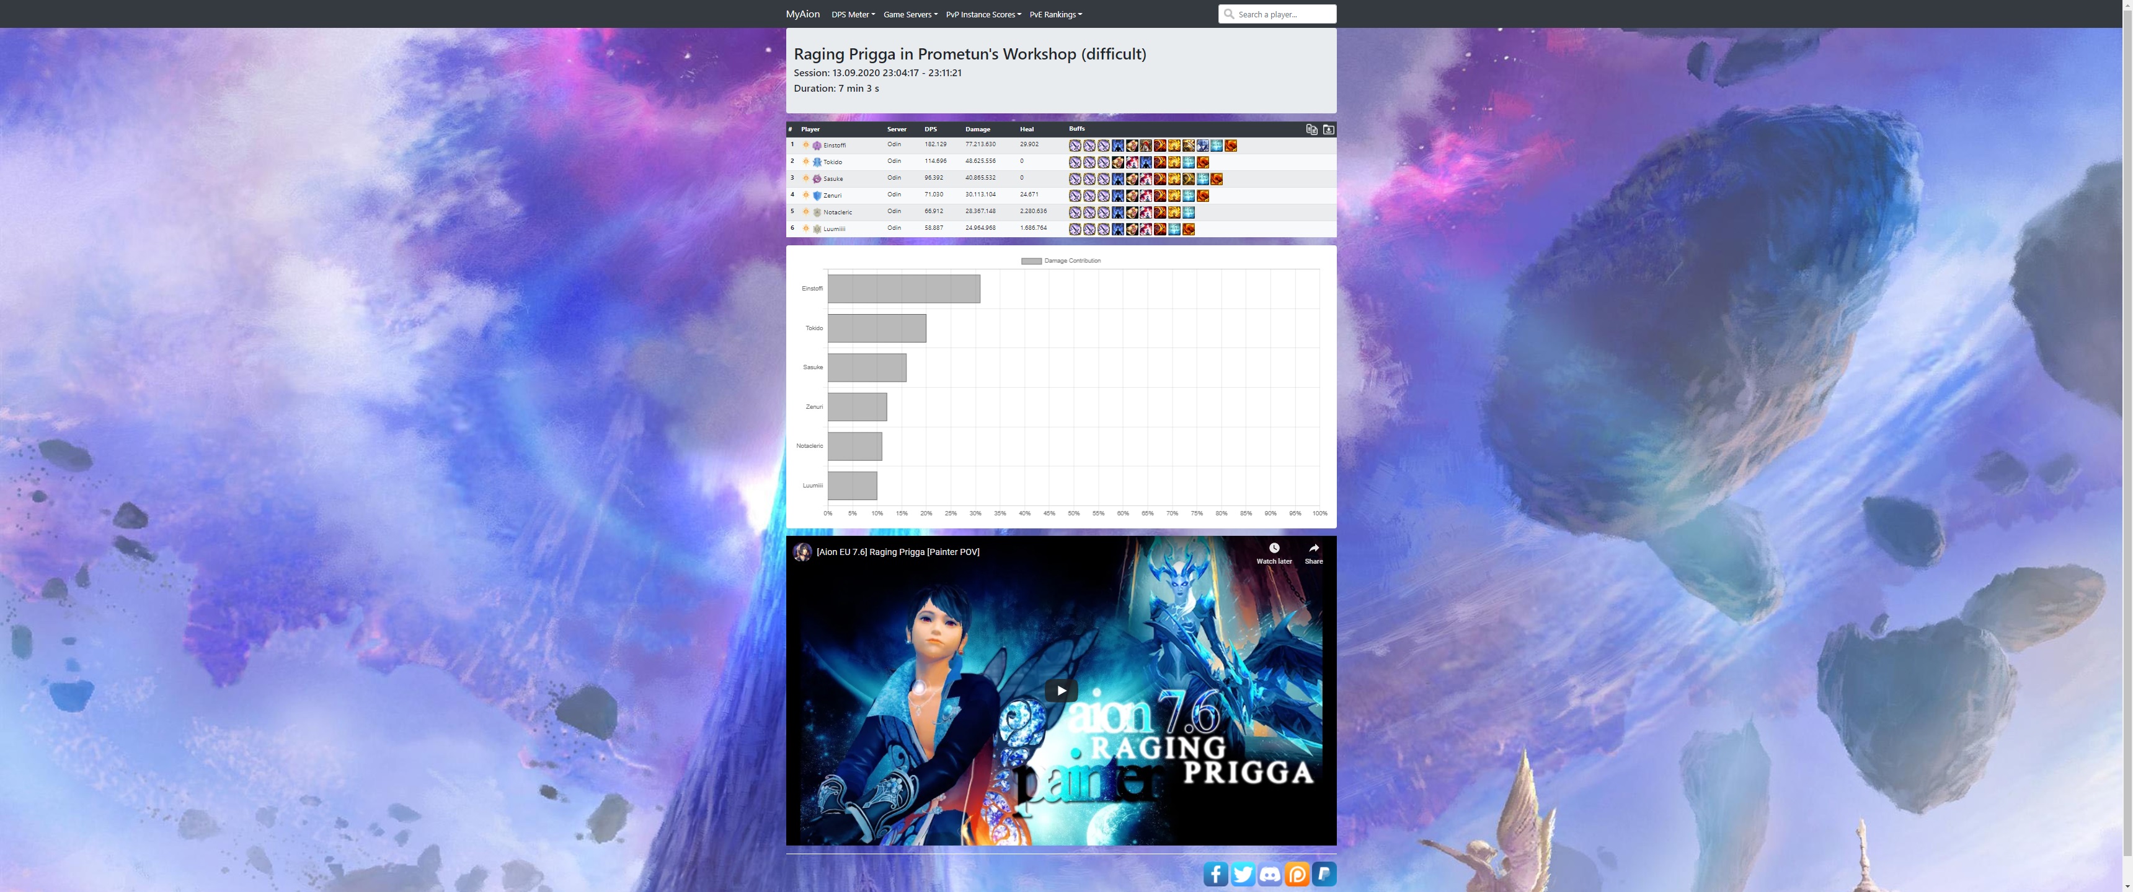
Task: Click the last orange buff icon in Zenuri's row
Action: pos(1202,196)
